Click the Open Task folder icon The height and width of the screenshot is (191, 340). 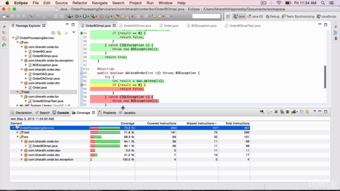click(x=123, y=16)
